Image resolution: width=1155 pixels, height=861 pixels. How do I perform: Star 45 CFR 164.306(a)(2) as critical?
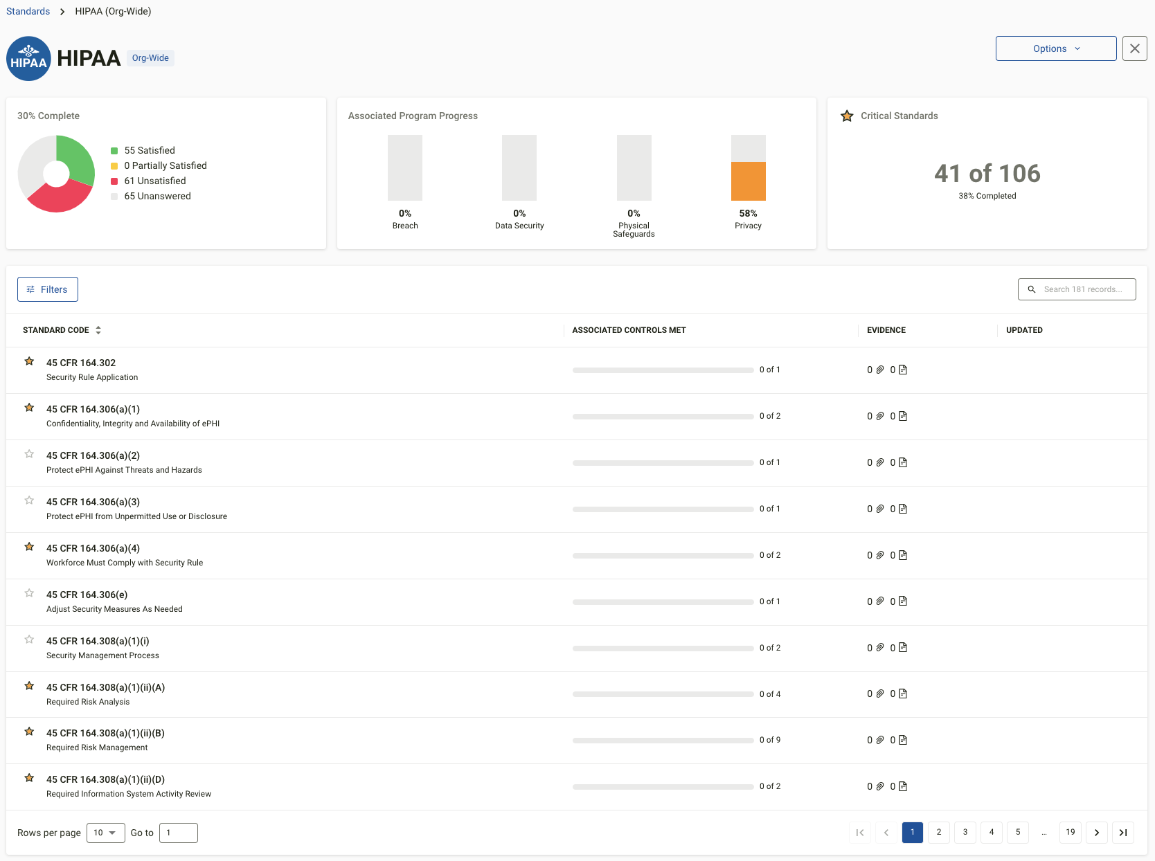[x=29, y=454]
